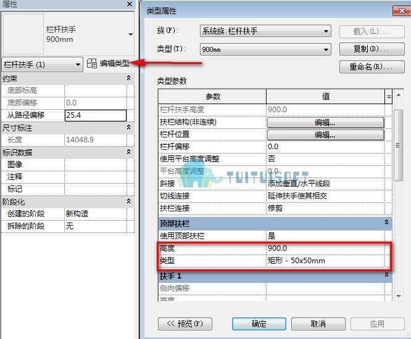Select the 拆除的阶段 value 无
This screenshot has height=339, width=411.
(x=96, y=226)
